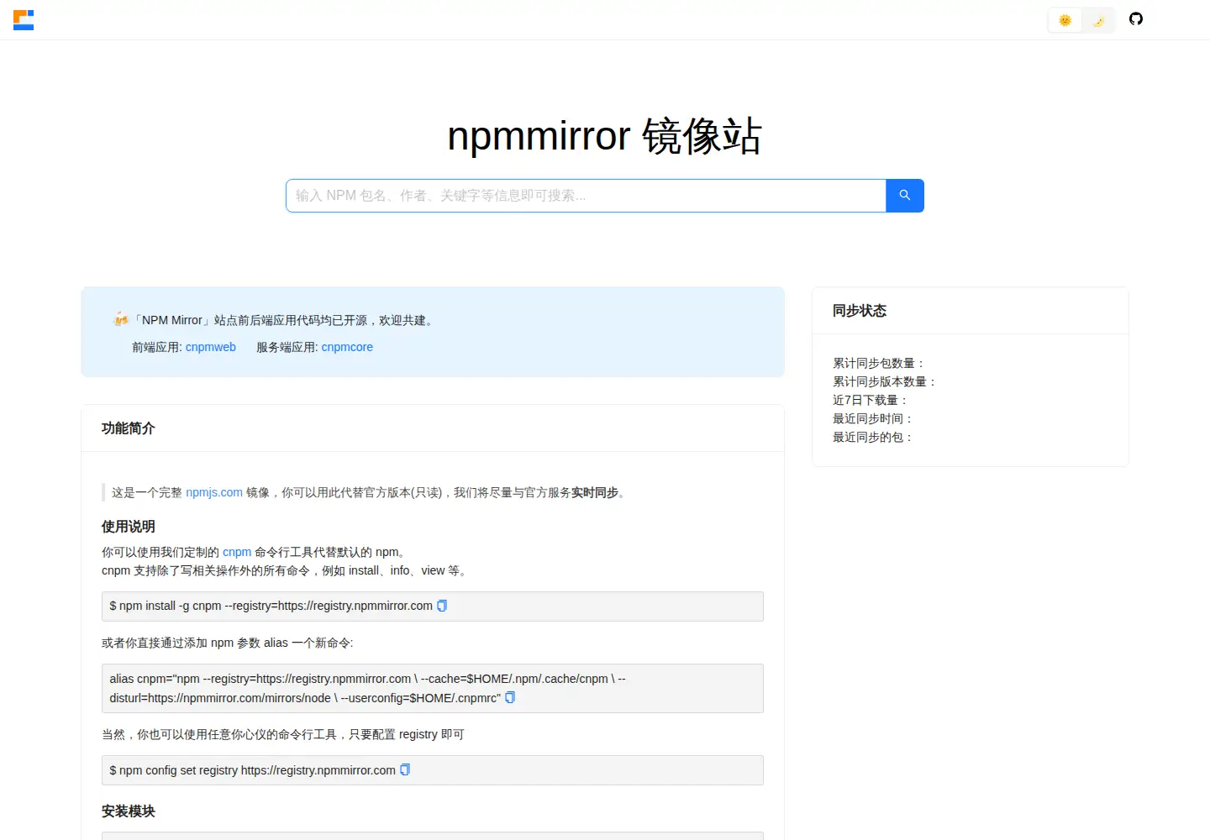Click the 最近同步时间 label

pos(873,418)
